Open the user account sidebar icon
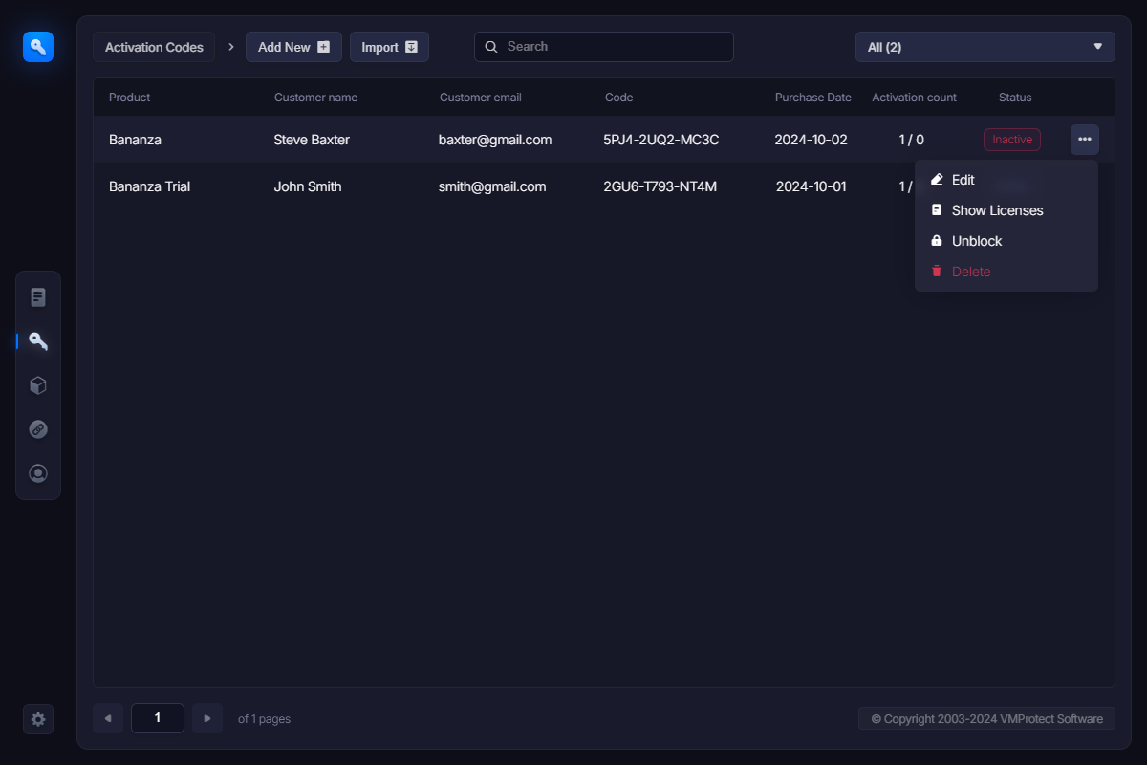Screen dimensions: 1147x765 coord(38,473)
